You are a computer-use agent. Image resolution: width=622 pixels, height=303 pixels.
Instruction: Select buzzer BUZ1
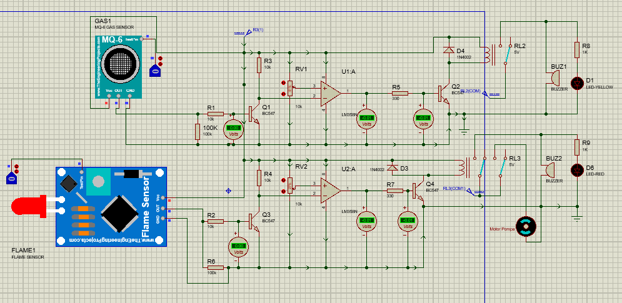tap(554, 77)
